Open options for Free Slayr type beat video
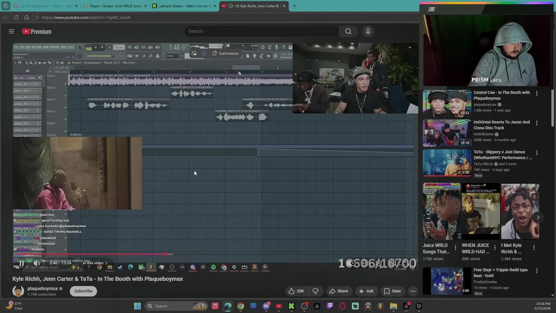Viewport: 556px width, 313px height. pos(537,271)
